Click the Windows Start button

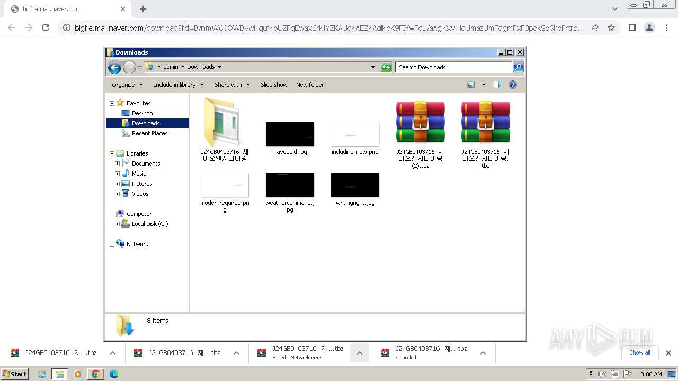[14, 374]
